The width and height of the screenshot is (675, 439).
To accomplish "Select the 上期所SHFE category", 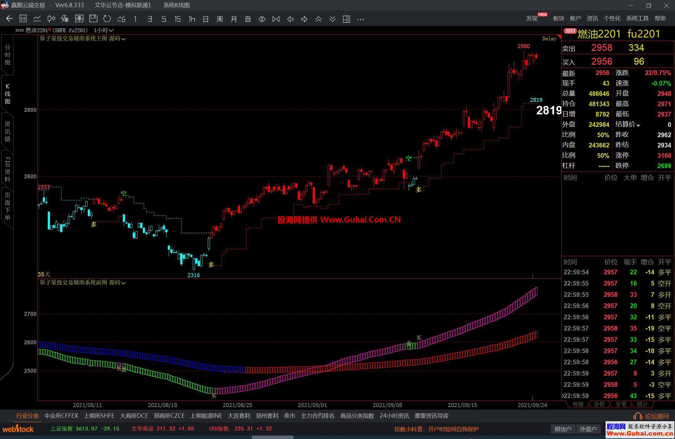I will (x=99, y=416).
